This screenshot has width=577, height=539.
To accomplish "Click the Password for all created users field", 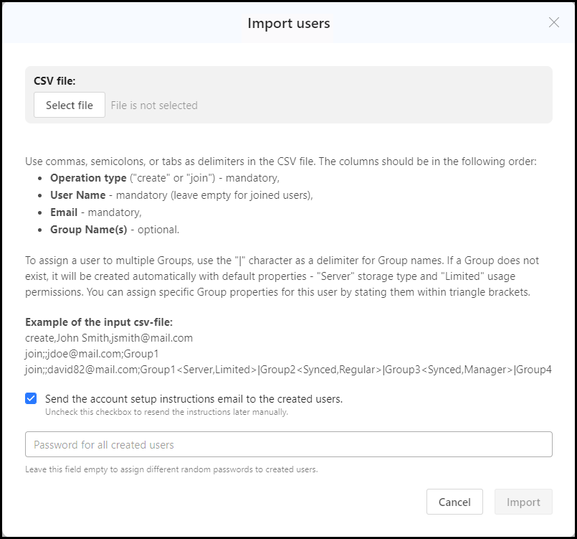I will (288, 444).
